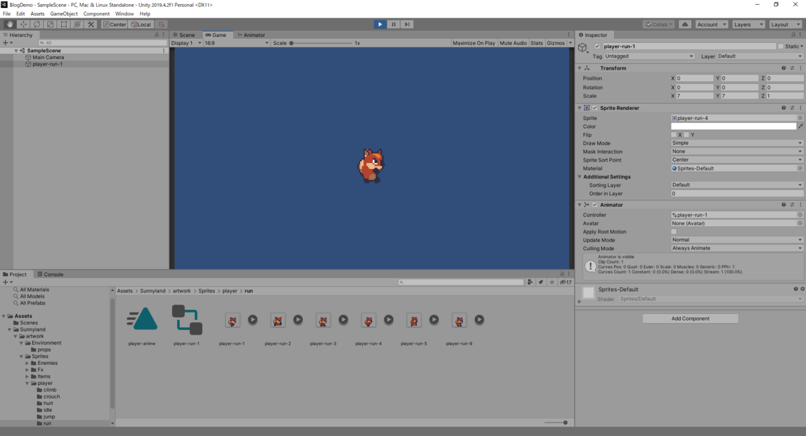This screenshot has height=436, width=806.
Task: Open the Layout dropdown
Action: click(785, 24)
